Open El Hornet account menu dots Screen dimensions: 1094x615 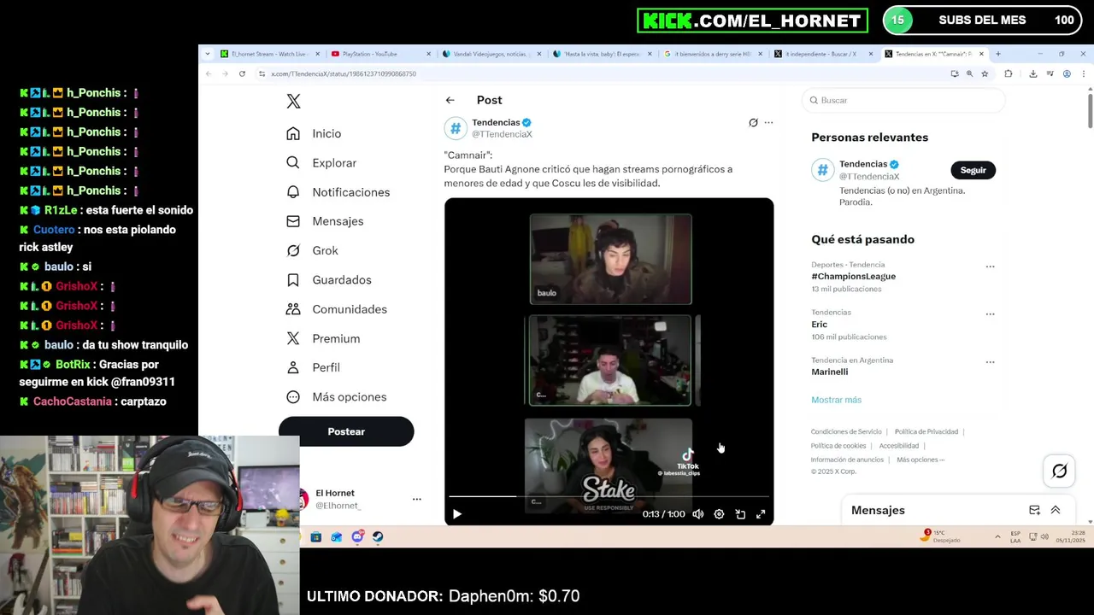(x=416, y=499)
